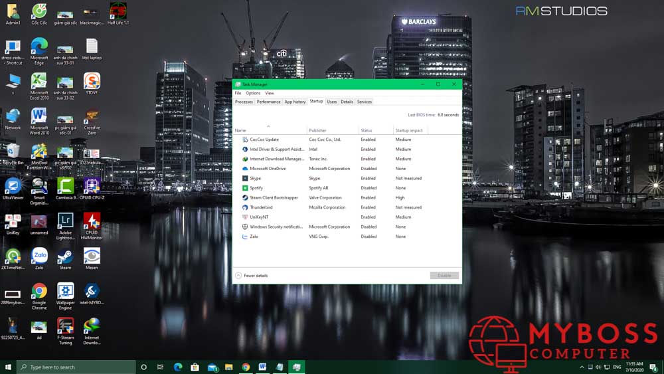
Task: Click the Spotify icon in startup list
Action: [245, 188]
